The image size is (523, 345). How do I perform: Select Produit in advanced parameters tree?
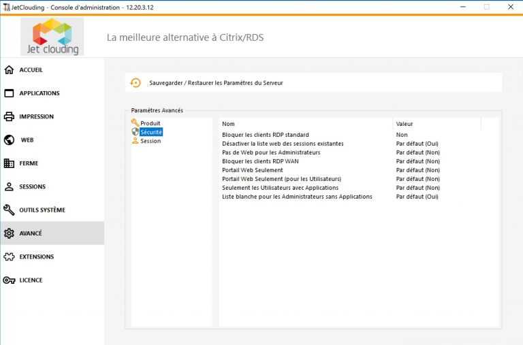point(150,123)
